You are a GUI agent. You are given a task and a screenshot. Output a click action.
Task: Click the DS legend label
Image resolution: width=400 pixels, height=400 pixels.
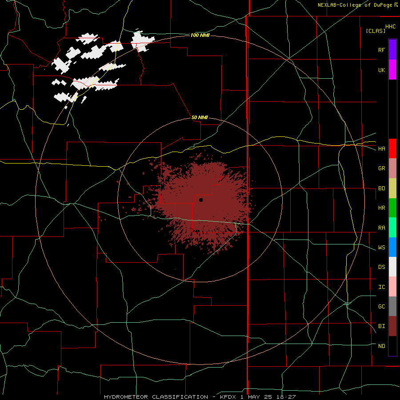(381, 267)
